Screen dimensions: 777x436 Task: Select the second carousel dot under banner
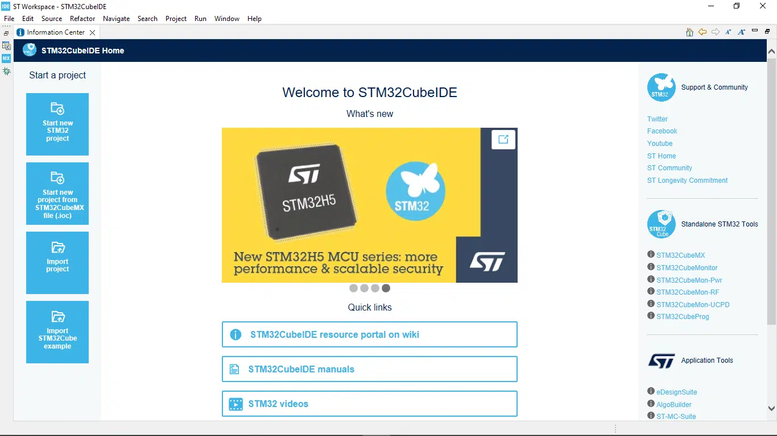[x=364, y=288]
